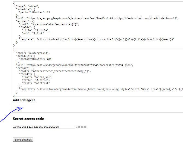Click the "$.fcttext" text field line
Image resolution: width=183 pixels, height=143 pixels.
point(36,83)
